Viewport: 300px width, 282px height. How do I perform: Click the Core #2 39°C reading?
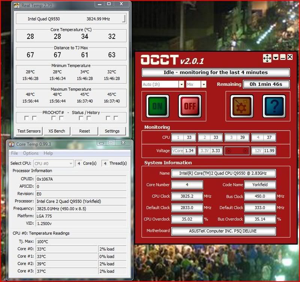67,264
